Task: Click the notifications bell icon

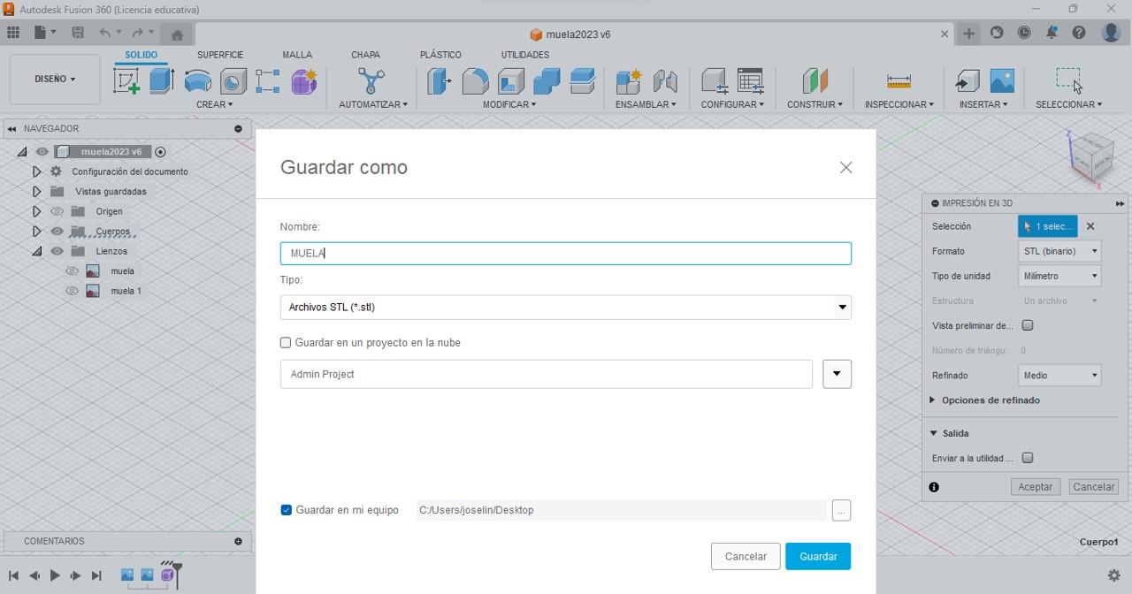Action: coord(1052,34)
